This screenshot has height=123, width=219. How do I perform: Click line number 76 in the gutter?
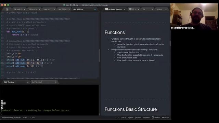(x=2, y=63)
